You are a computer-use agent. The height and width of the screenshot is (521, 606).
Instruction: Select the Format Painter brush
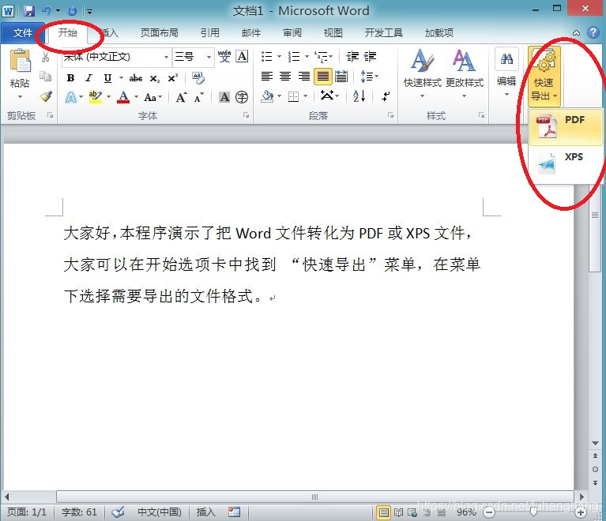(x=46, y=96)
